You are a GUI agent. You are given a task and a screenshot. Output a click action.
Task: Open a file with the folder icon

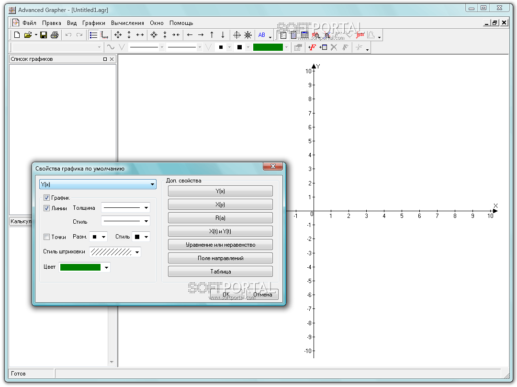coord(28,34)
